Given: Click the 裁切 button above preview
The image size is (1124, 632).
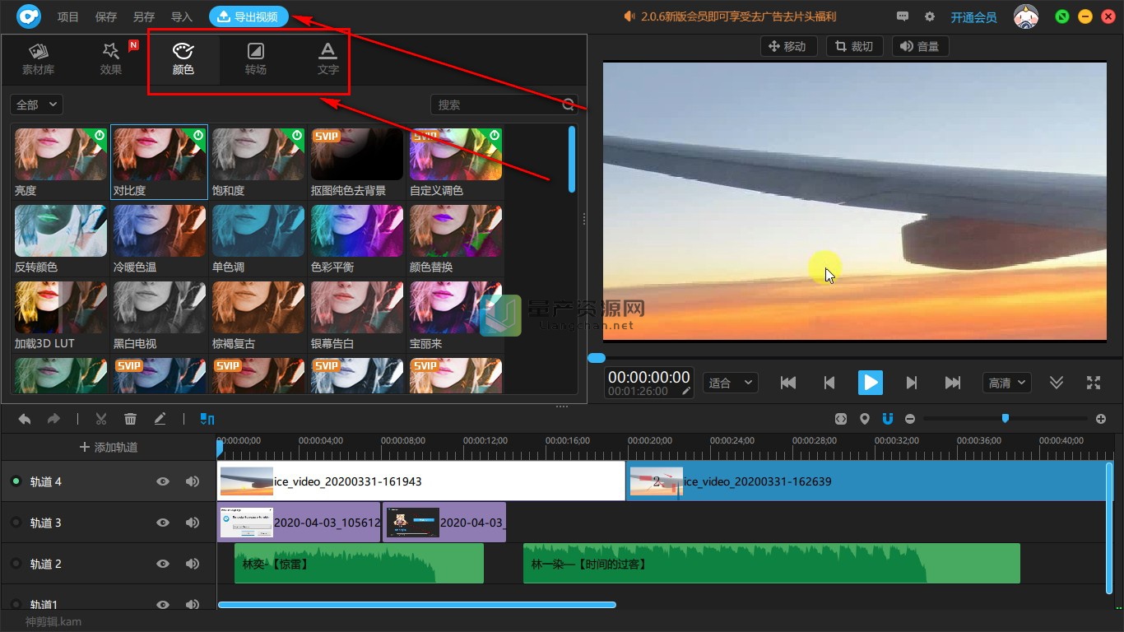Looking at the screenshot, I should point(855,46).
